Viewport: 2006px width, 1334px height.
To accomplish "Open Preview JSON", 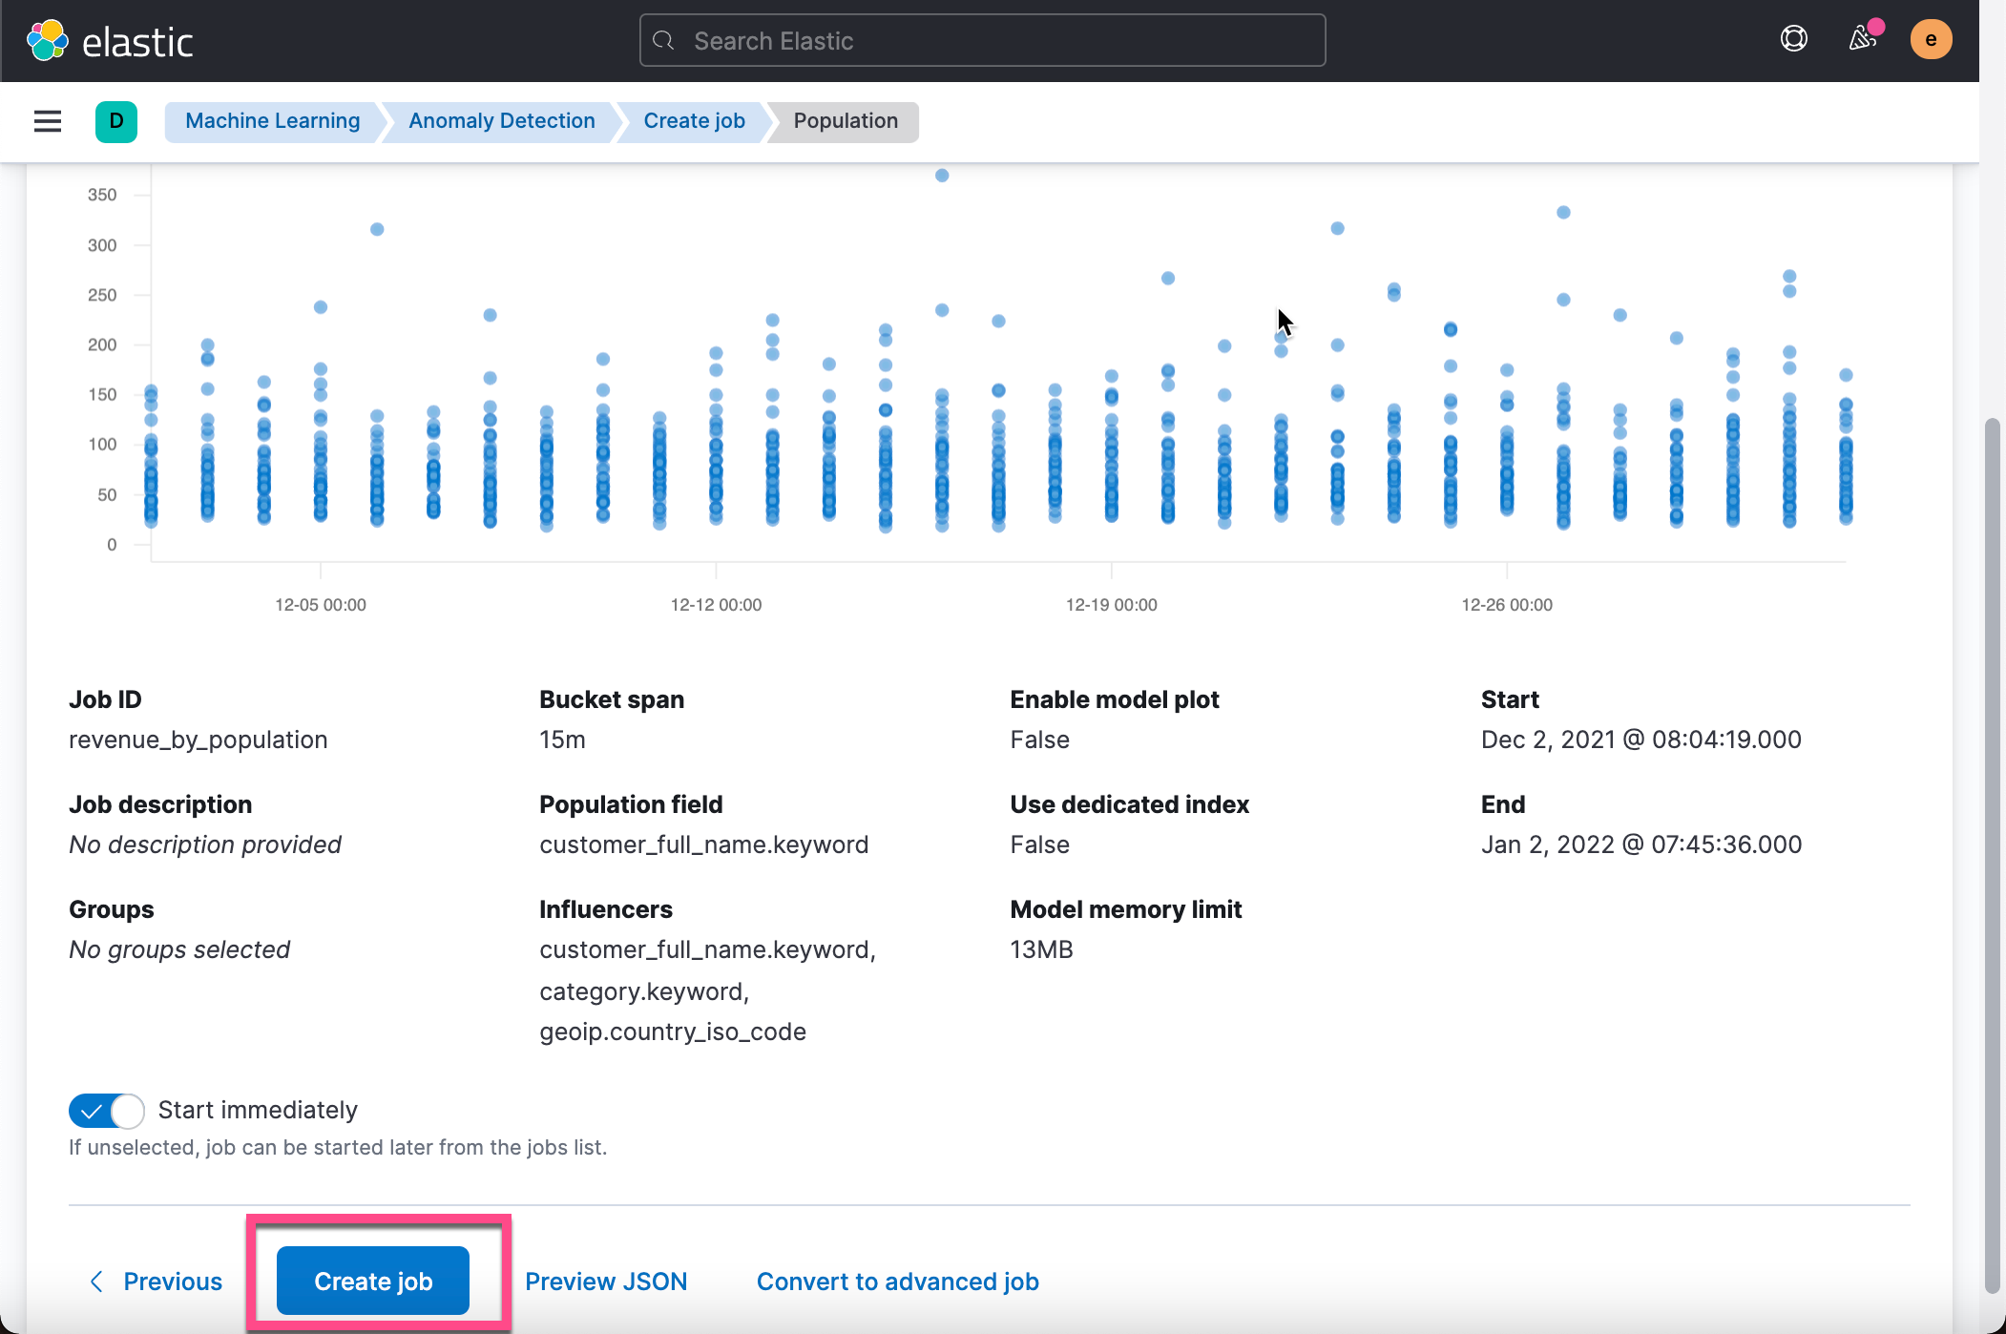I will coord(607,1281).
